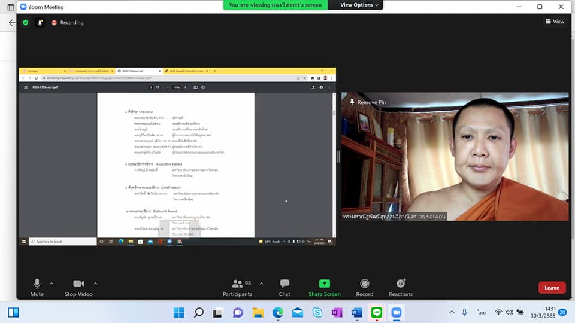
Task: Open Windows Start menu
Action: (179, 313)
